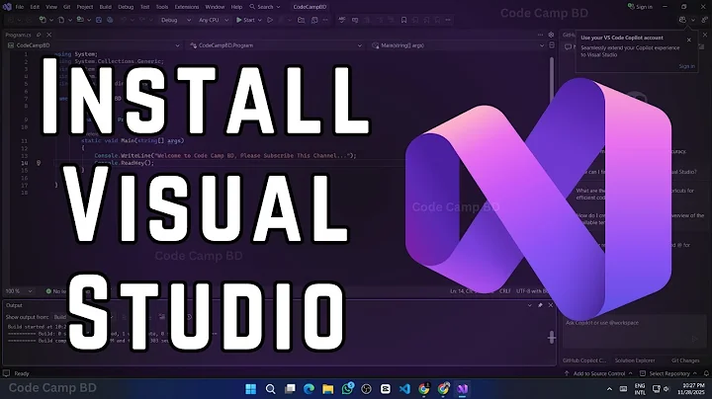Pin the Output window
The height and width of the screenshot is (399, 712).
point(540,305)
